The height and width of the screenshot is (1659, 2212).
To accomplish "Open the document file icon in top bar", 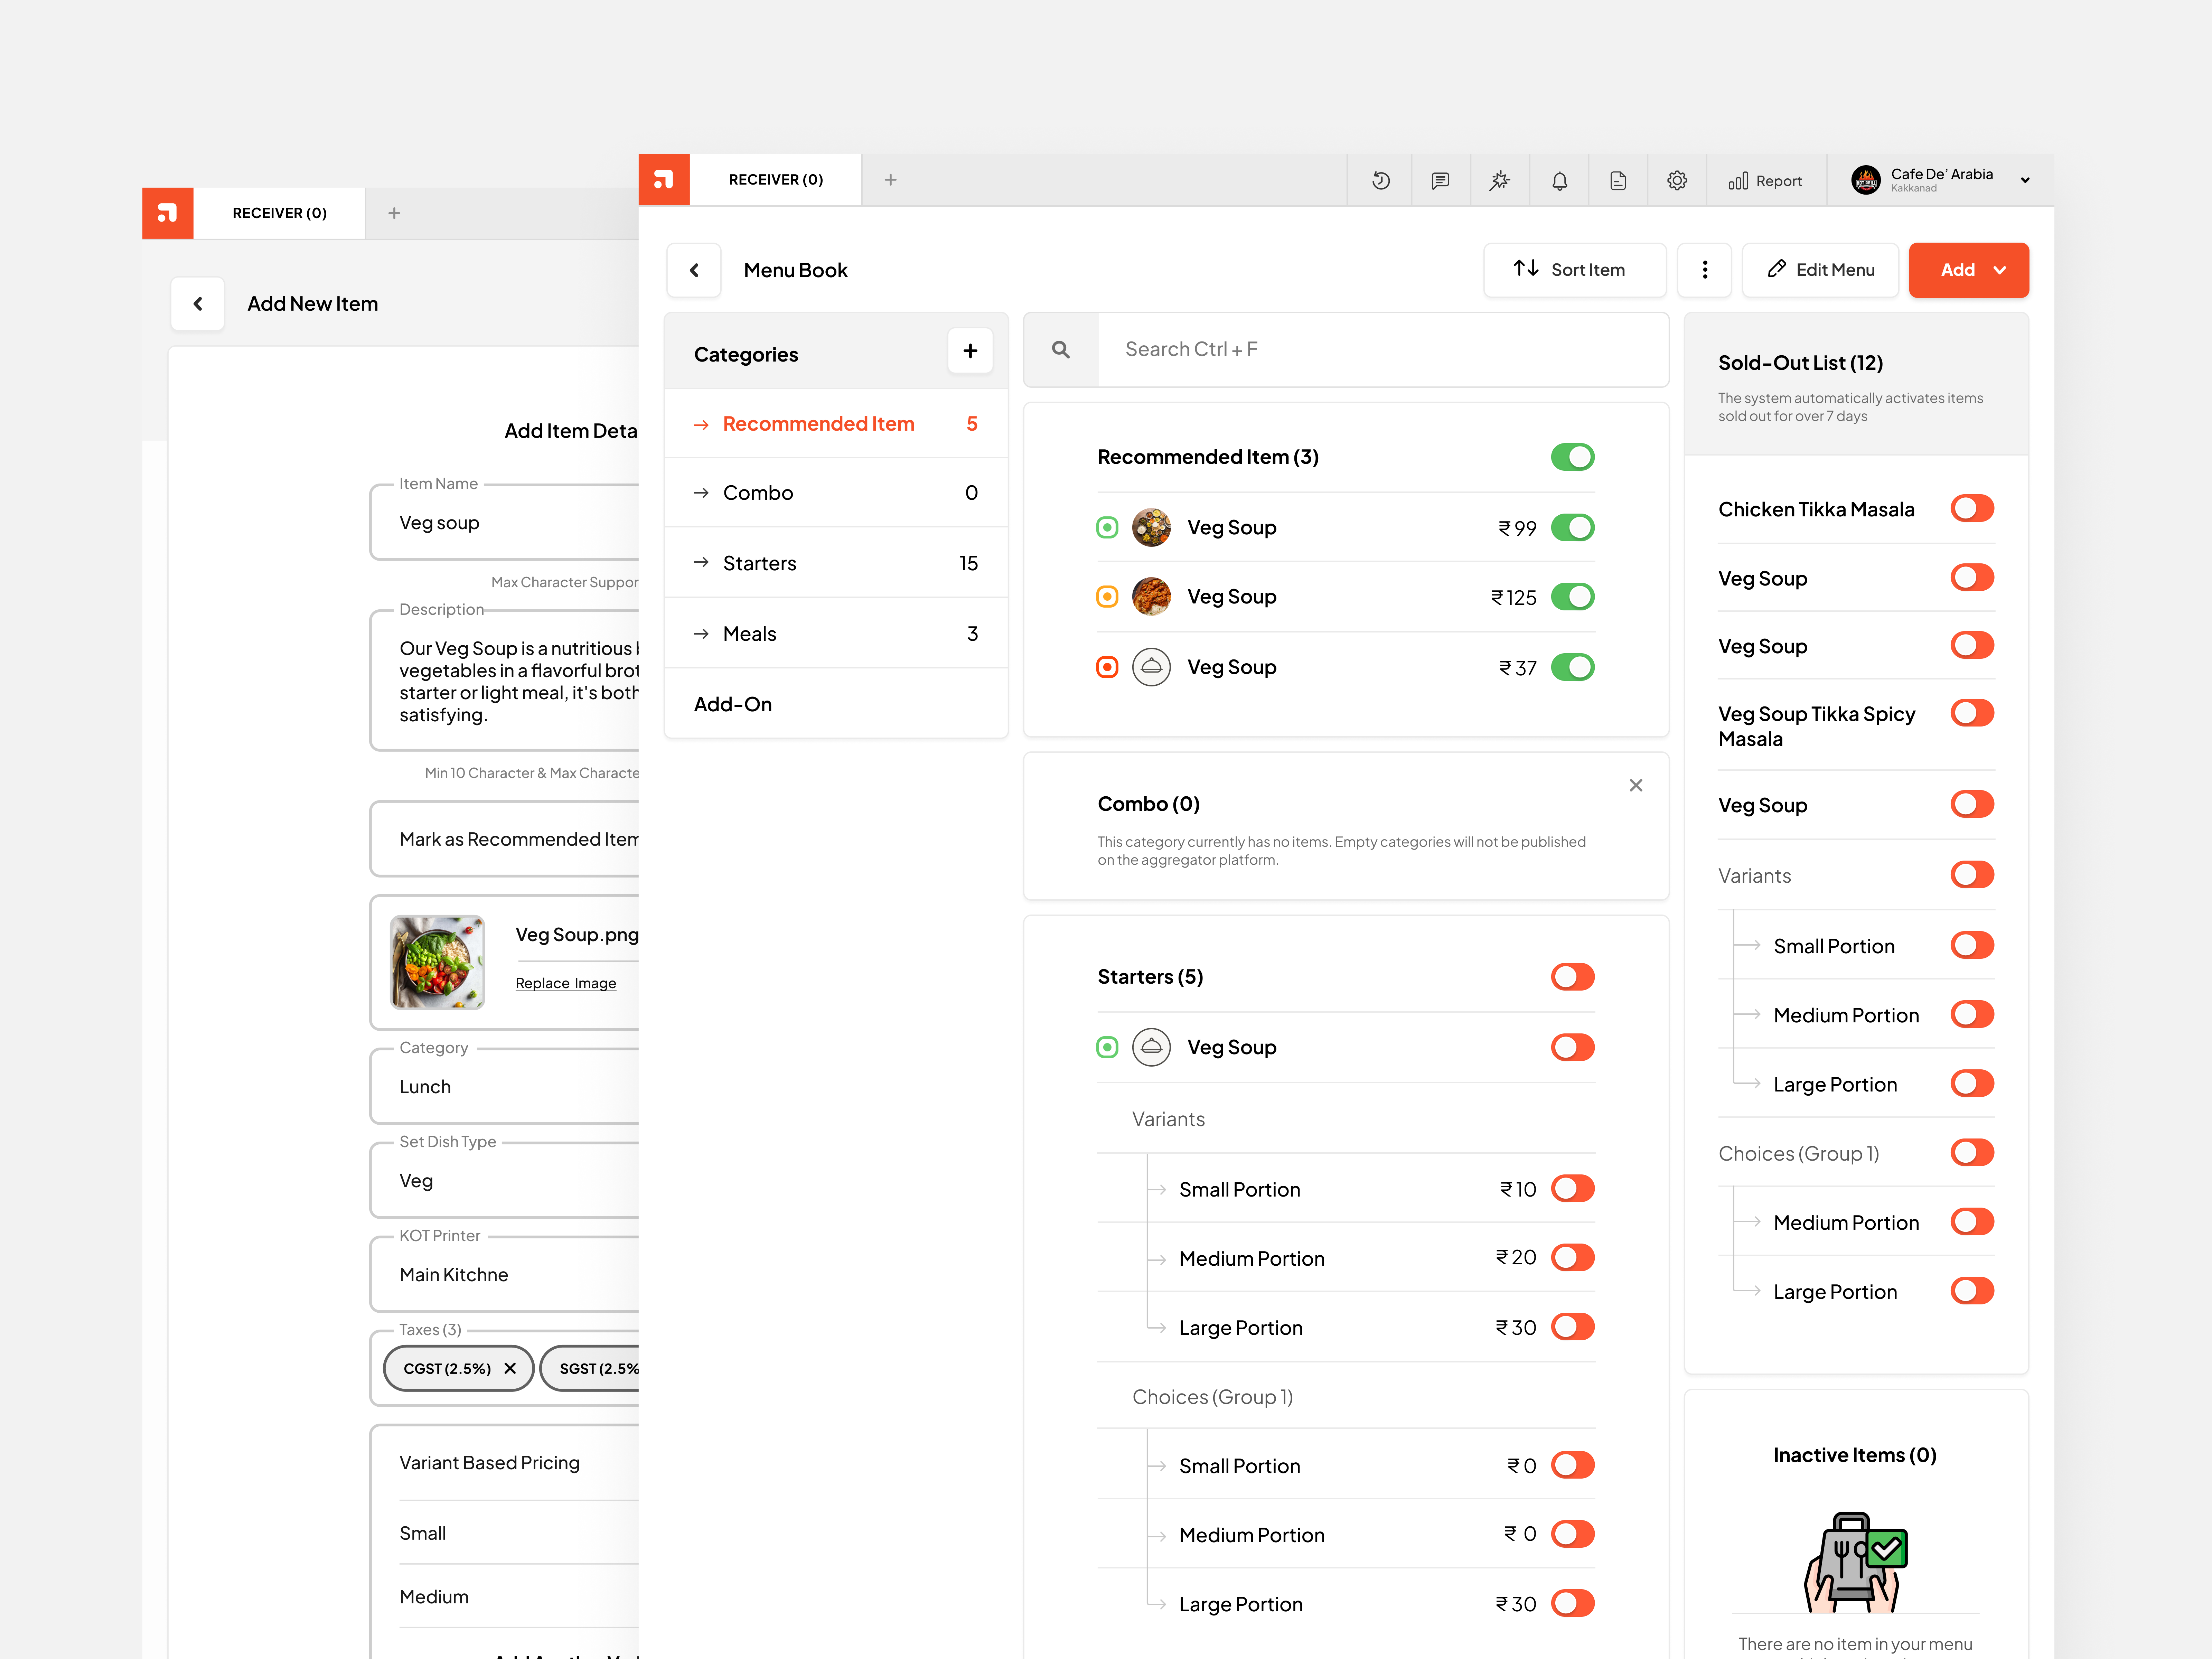I will [x=1618, y=181].
